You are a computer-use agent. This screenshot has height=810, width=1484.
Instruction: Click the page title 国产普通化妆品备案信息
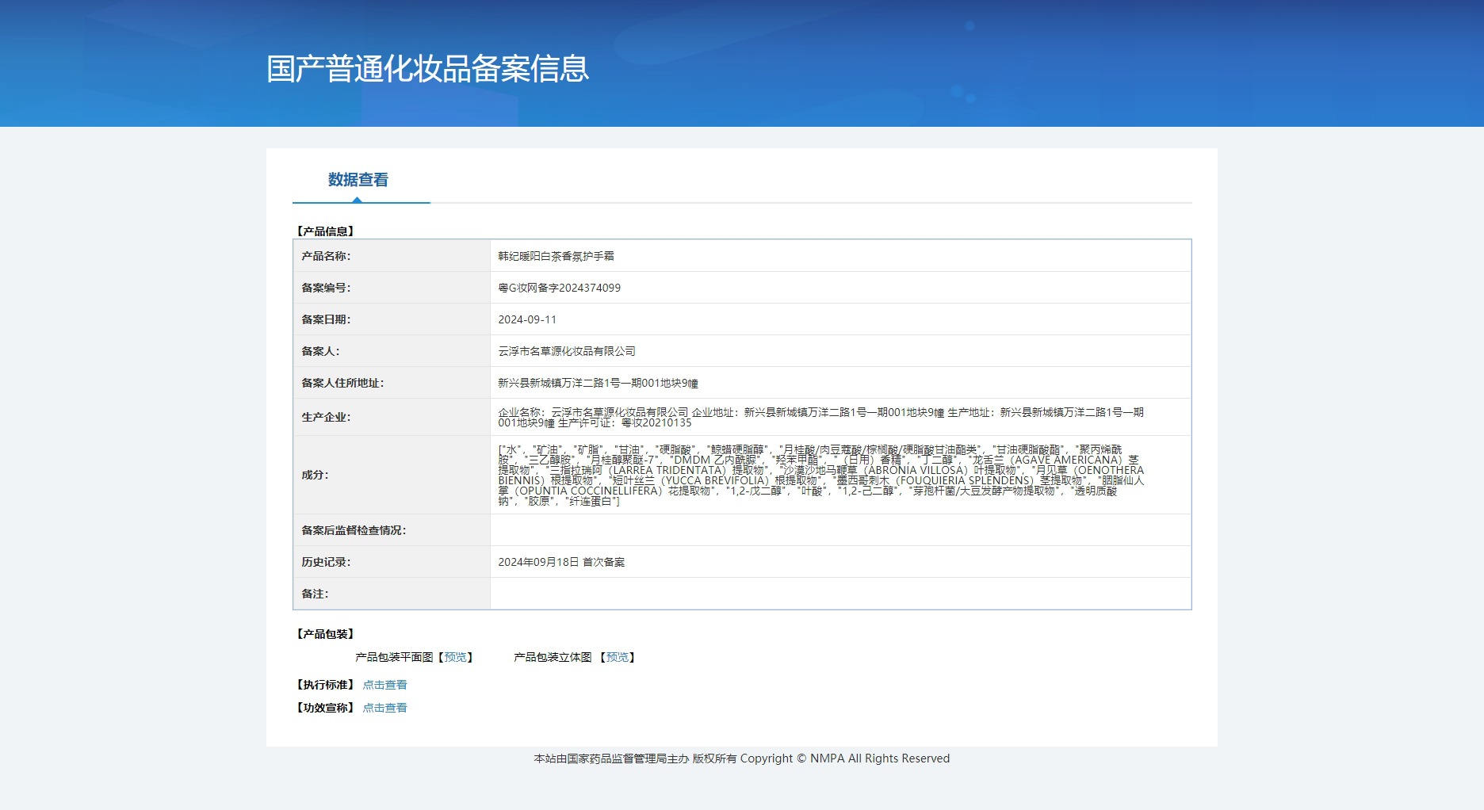(x=428, y=69)
